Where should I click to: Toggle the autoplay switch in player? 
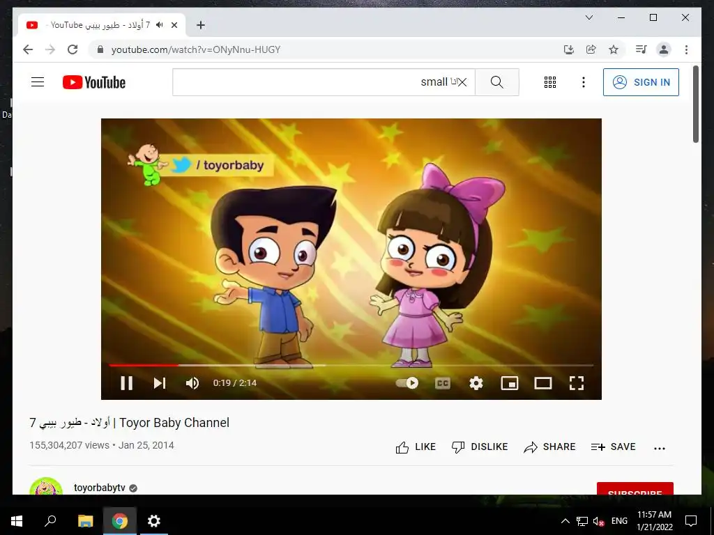click(407, 383)
